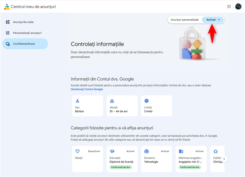This screenshot has height=177, width=245.
Task: Click the graduation cap icon on Educație card
Action: (x=112, y=151)
